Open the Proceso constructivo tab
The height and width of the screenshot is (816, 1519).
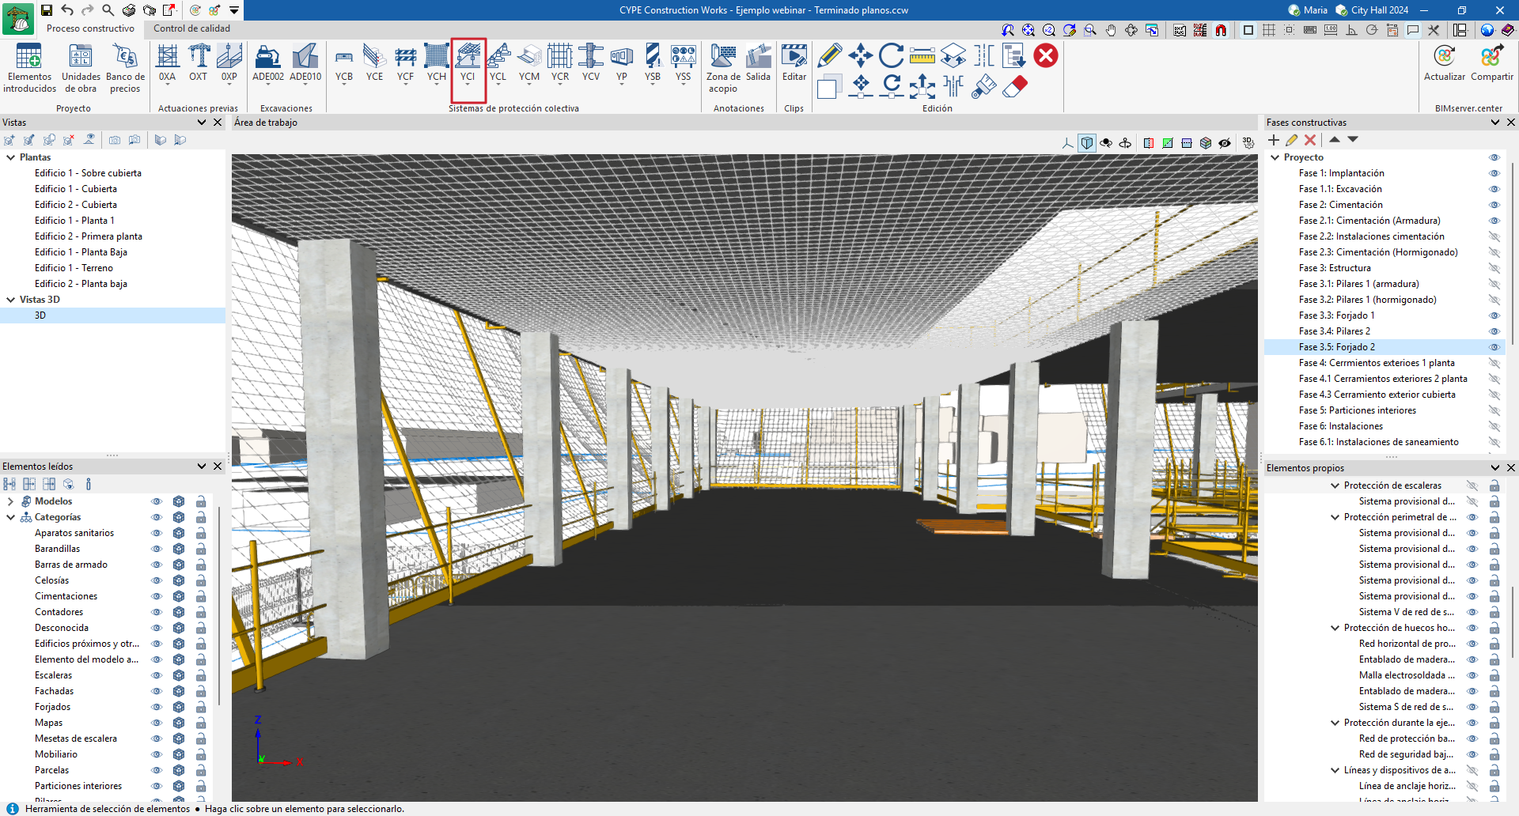pyautogui.click(x=90, y=28)
